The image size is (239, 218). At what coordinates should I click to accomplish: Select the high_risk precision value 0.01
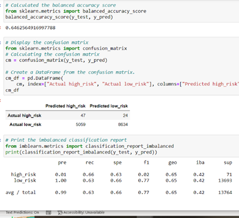click(60, 174)
